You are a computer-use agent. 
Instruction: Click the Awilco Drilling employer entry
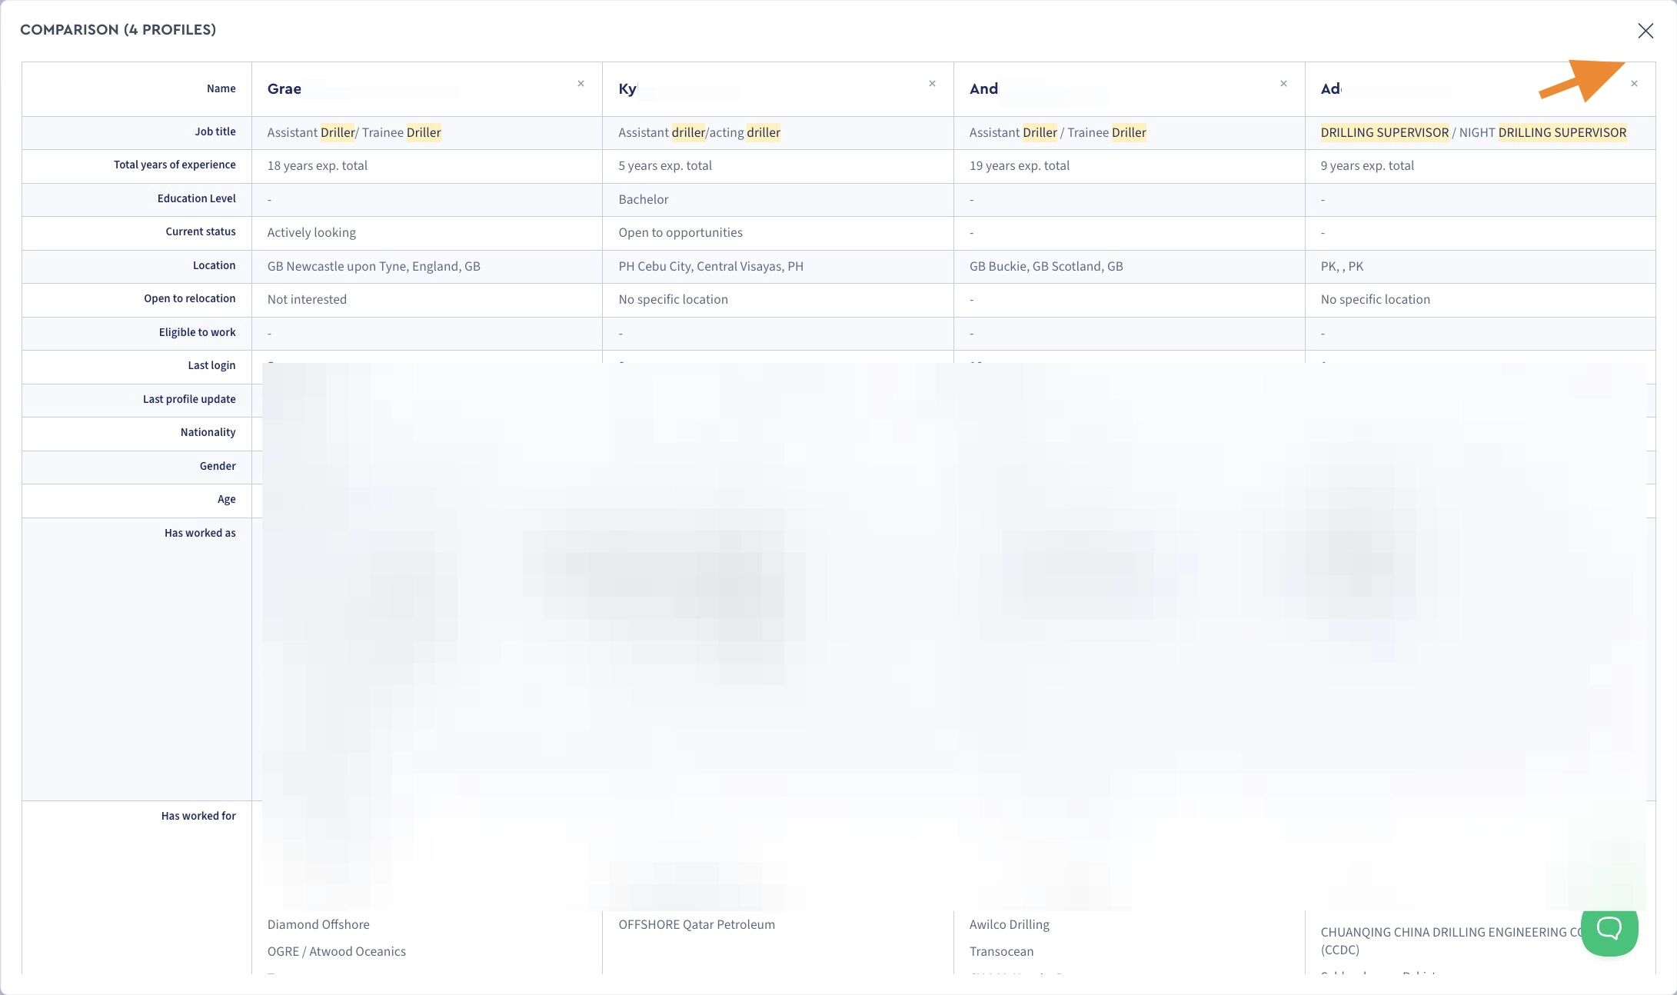(x=1009, y=925)
